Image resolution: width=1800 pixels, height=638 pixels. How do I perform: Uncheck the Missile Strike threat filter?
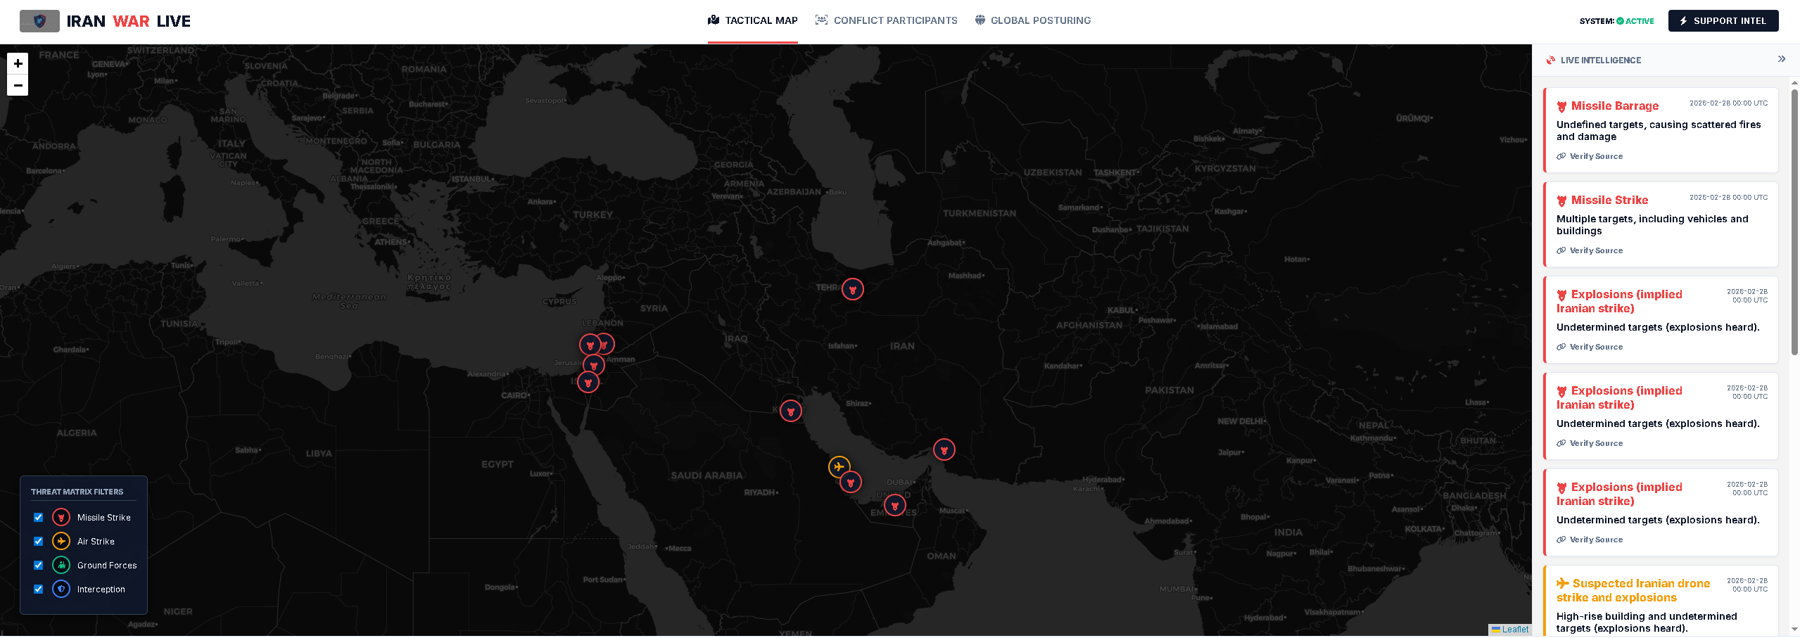tap(39, 517)
